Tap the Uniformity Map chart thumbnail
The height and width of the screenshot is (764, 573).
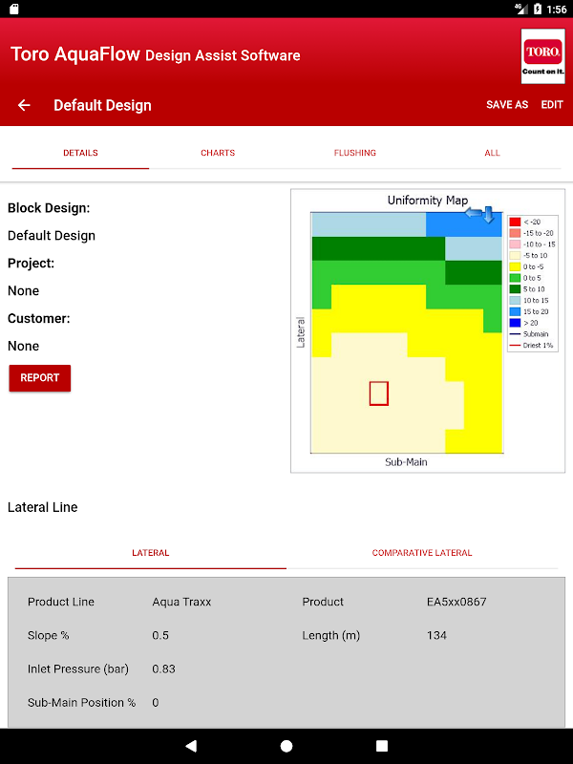(428, 330)
